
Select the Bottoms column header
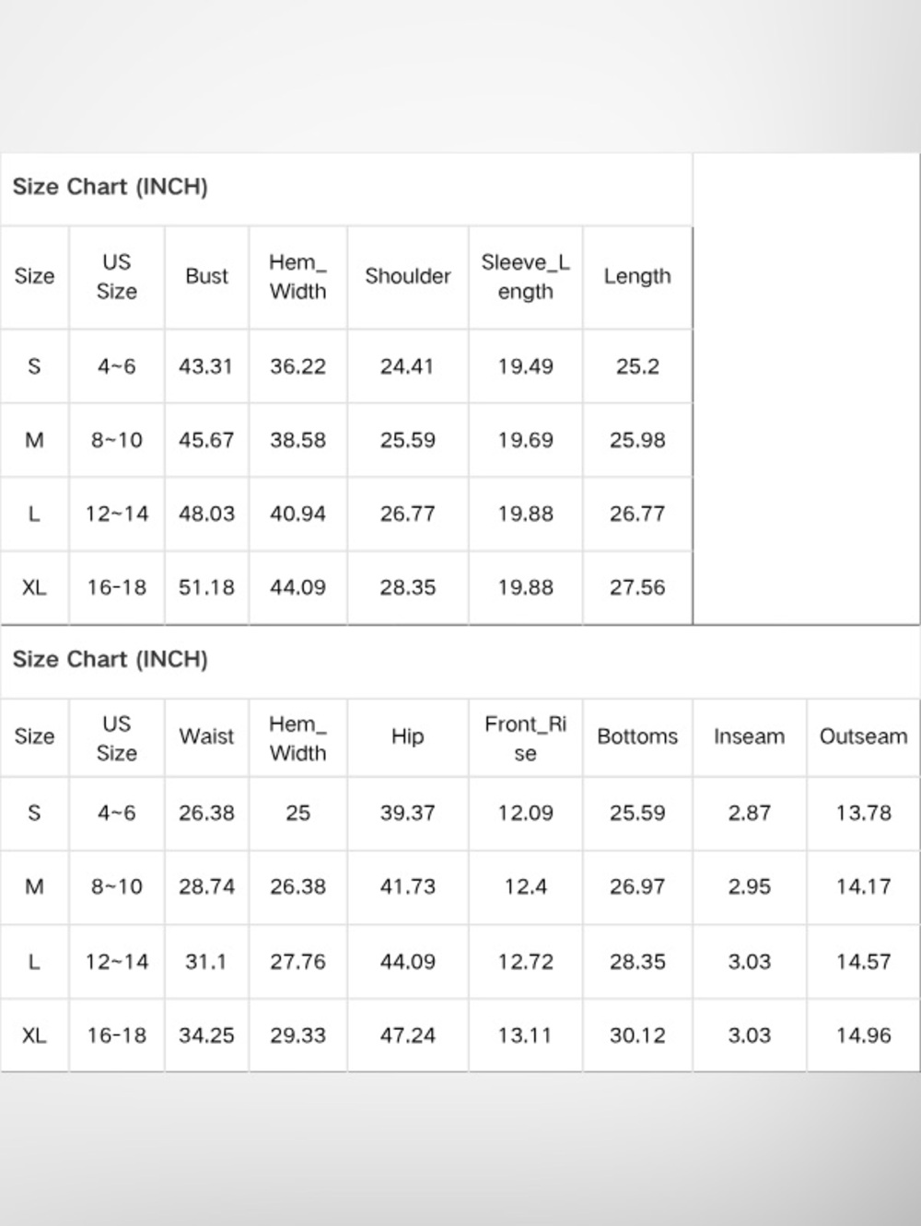pyautogui.click(x=636, y=736)
